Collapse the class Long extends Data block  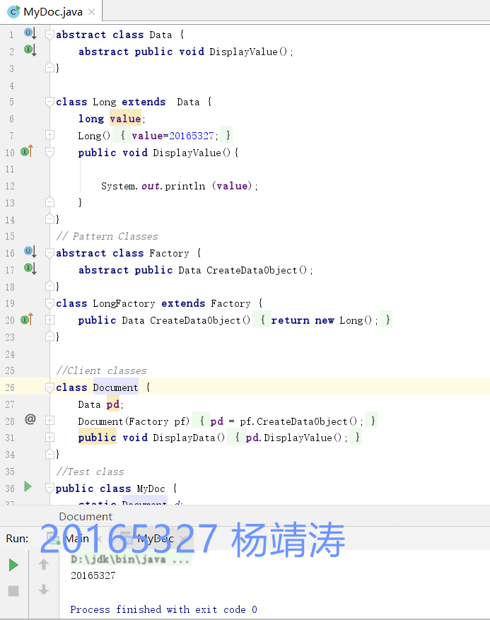pyautogui.click(x=49, y=102)
